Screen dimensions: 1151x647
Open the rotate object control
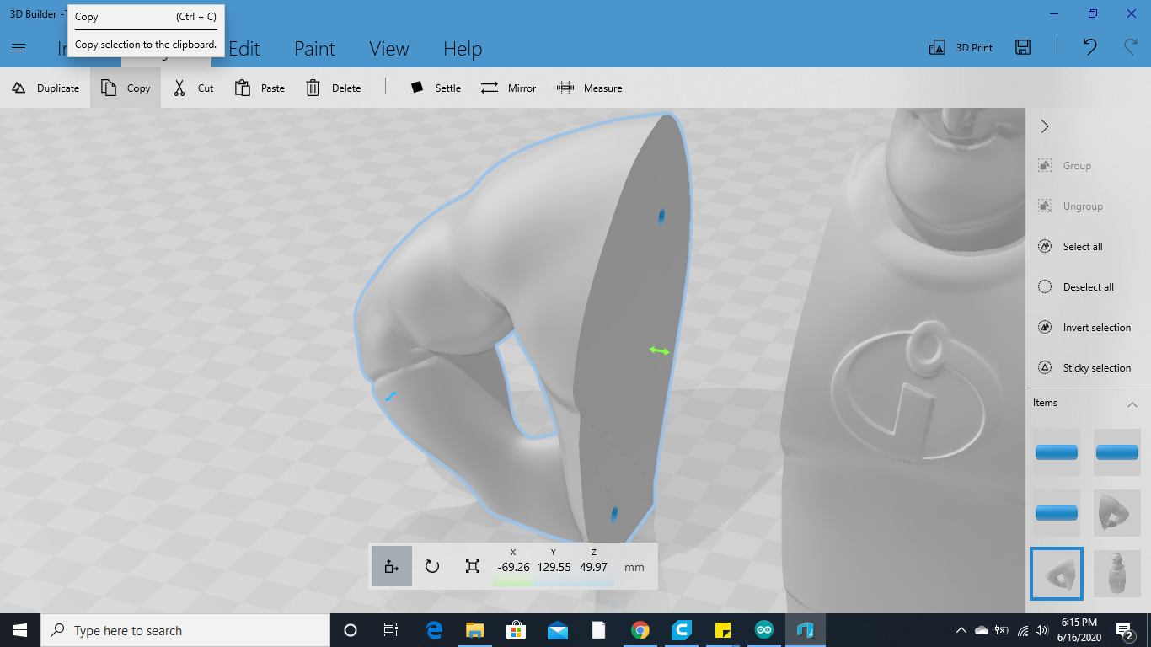(x=432, y=565)
